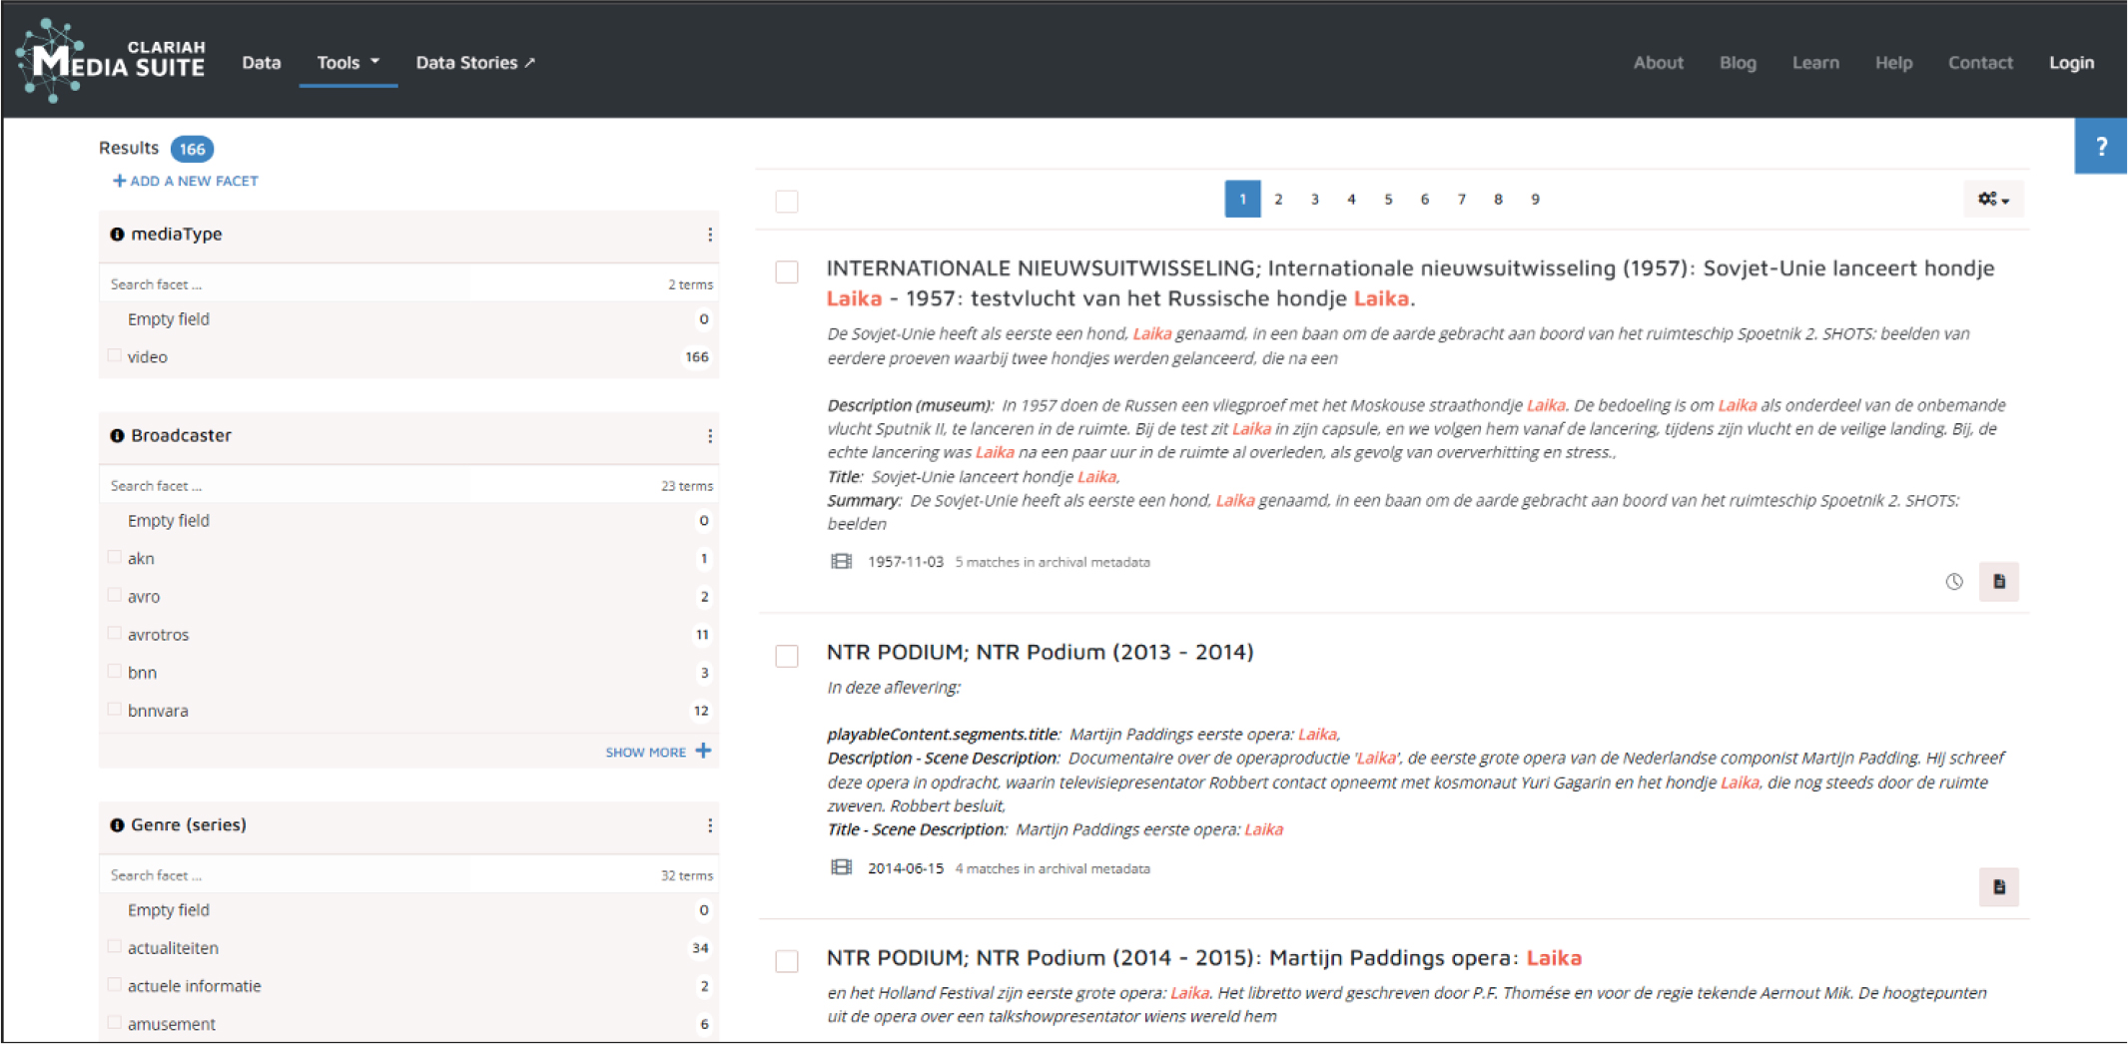Open Broadcaster facet options three-dot menu
This screenshot has width=2128, height=1044.
click(709, 436)
